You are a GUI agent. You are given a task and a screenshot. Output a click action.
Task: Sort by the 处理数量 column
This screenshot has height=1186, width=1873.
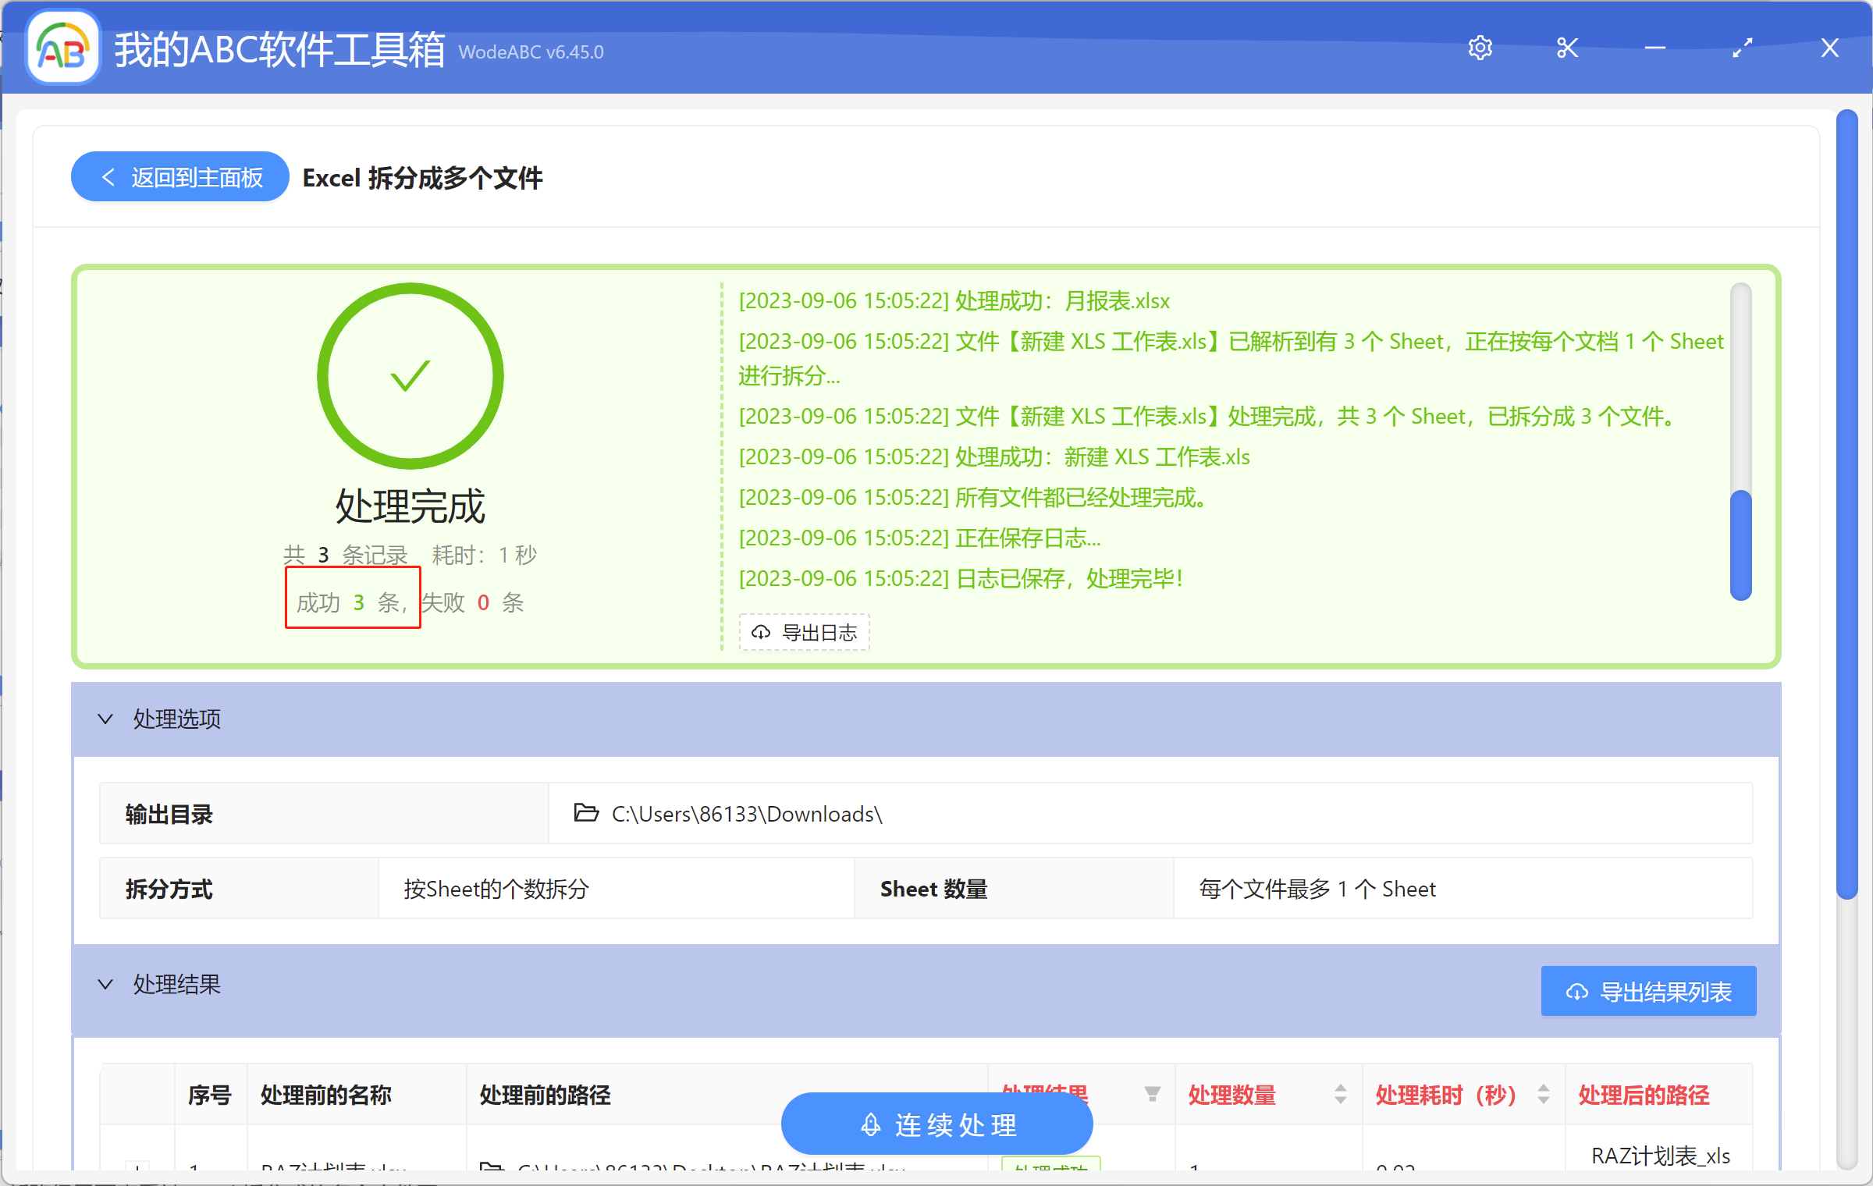tap(1339, 1094)
